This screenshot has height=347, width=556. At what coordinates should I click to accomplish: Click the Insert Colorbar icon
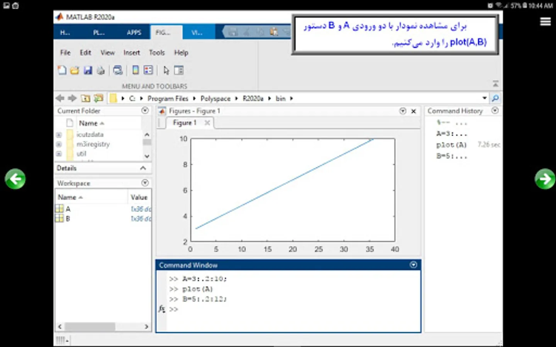pyautogui.click(x=136, y=70)
